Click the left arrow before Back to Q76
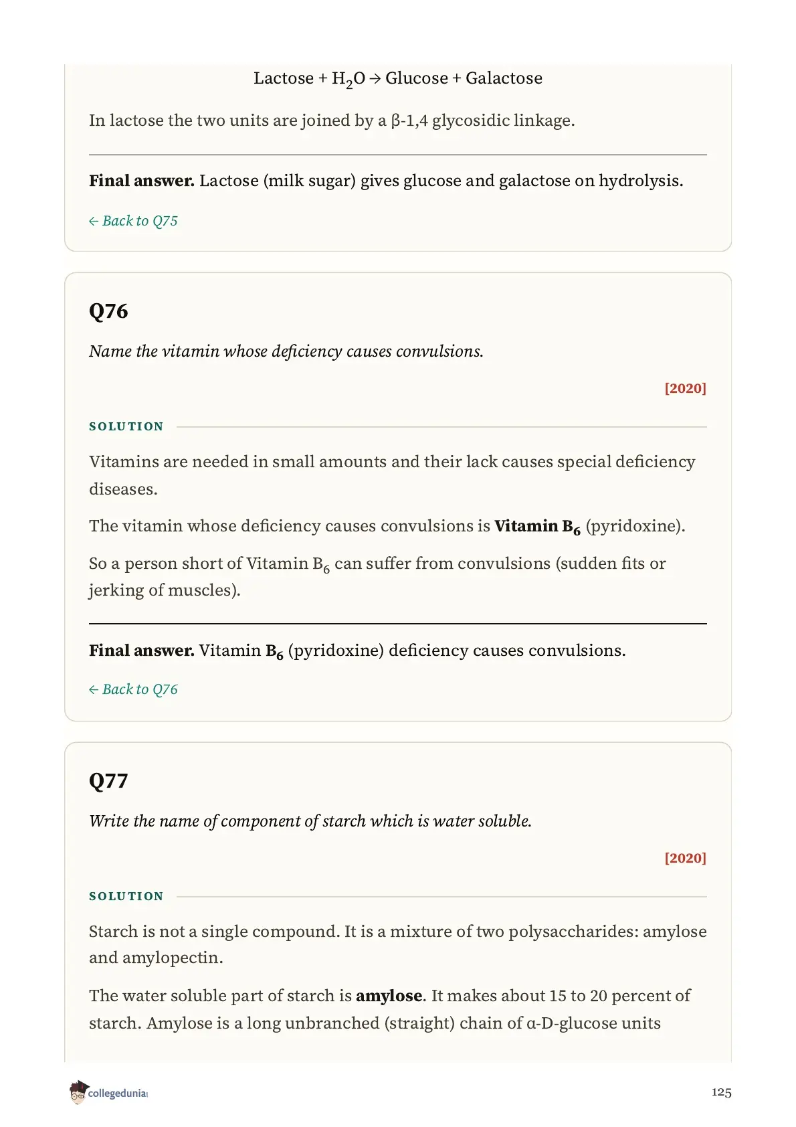 click(x=94, y=690)
